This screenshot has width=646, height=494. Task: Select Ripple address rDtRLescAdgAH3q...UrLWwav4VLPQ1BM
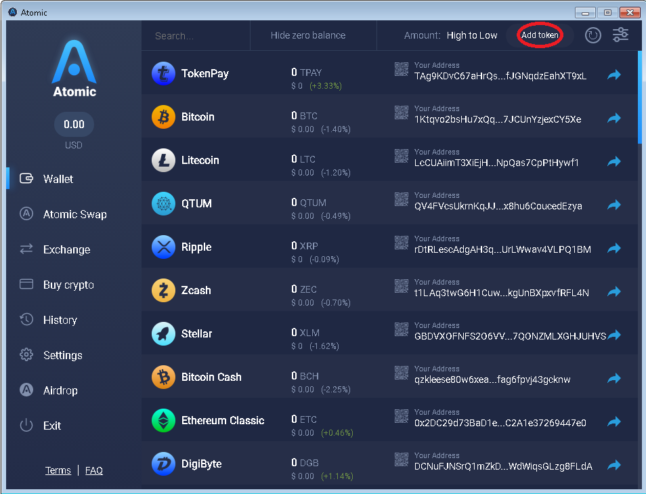point(502,249)
